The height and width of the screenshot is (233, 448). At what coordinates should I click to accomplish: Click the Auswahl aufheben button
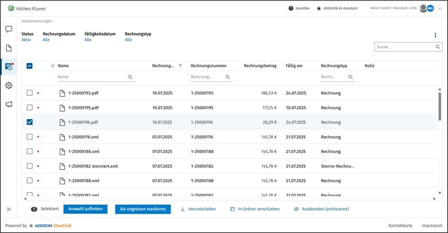pyautogui.click(x=85, y=209)
